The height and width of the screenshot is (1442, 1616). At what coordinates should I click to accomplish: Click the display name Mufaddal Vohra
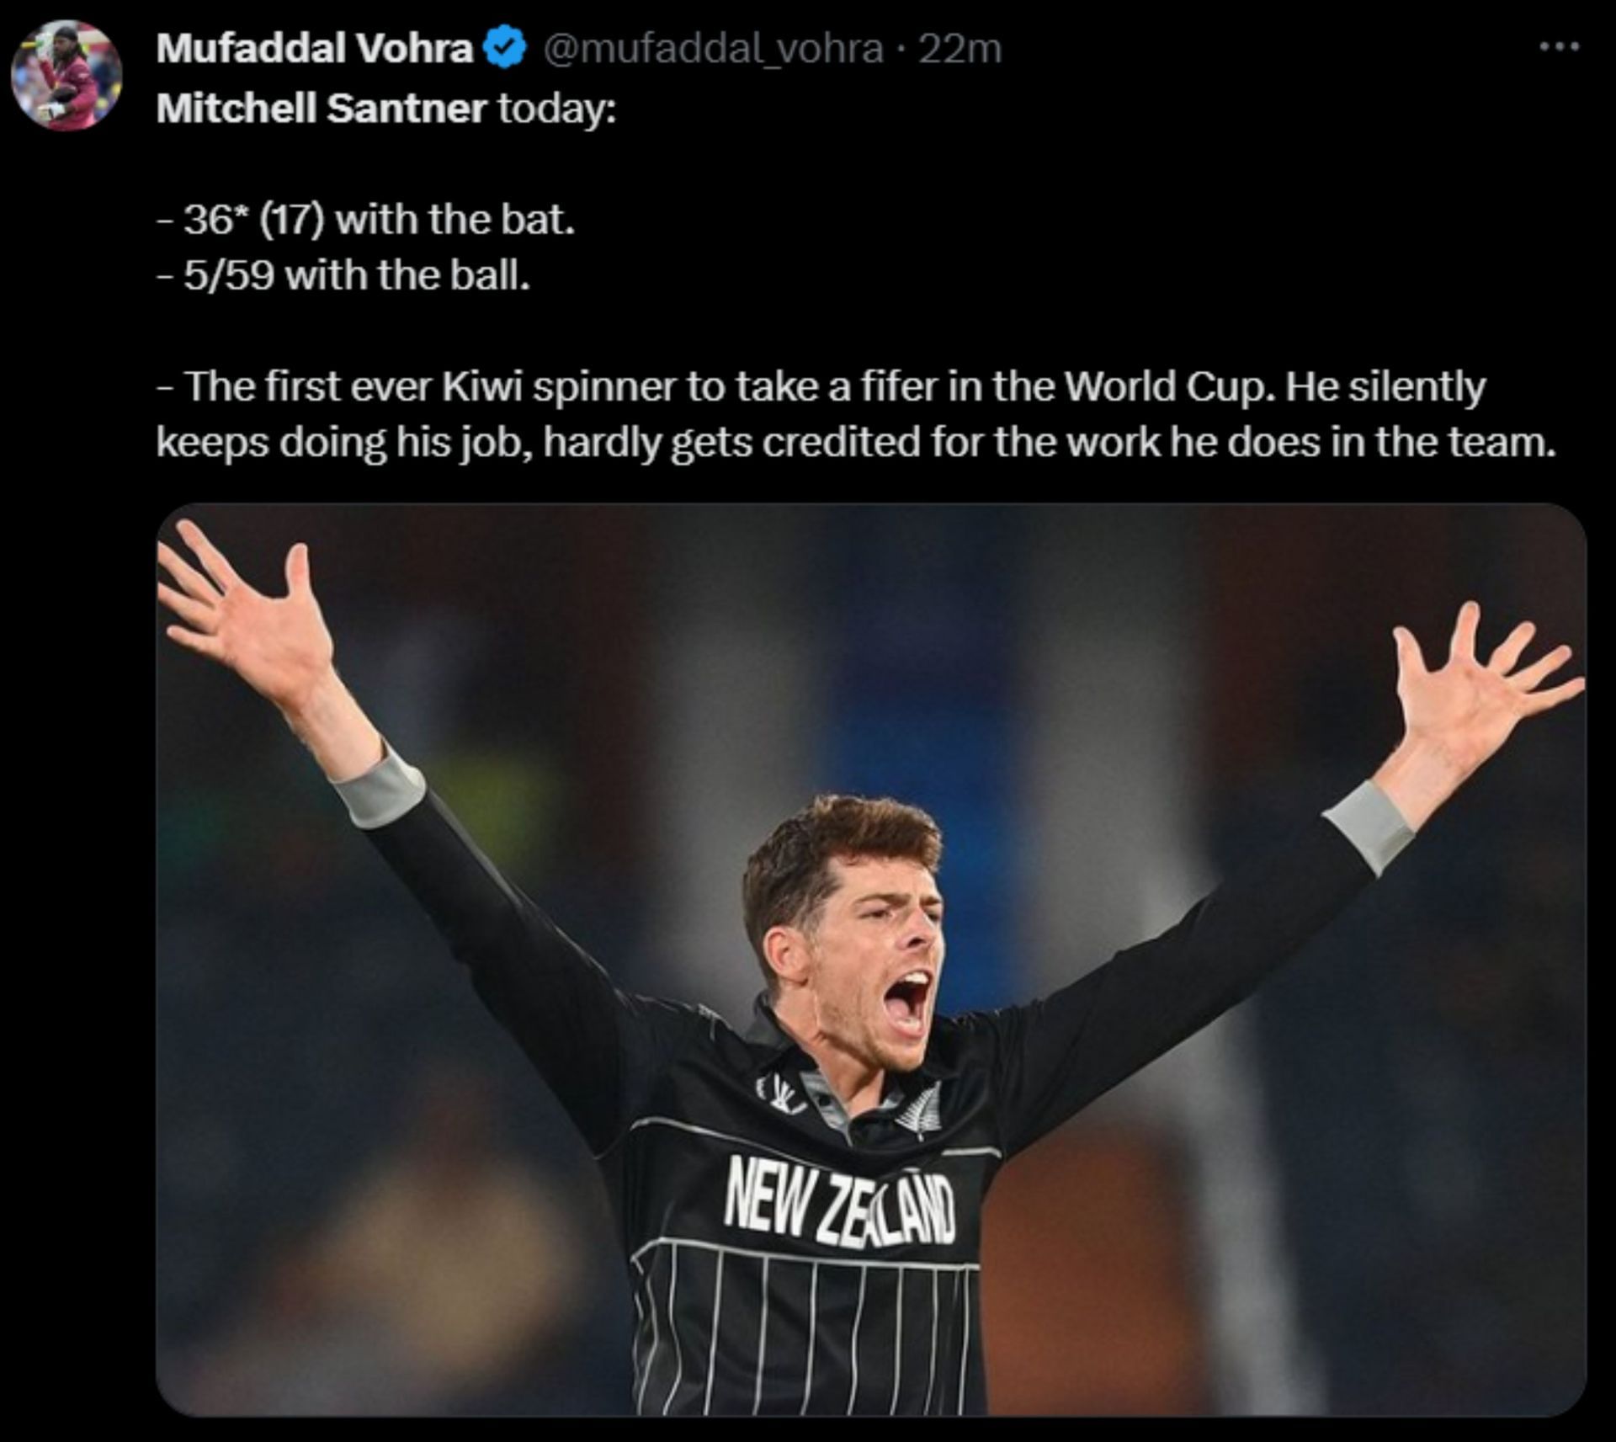[x=314, y=48]
